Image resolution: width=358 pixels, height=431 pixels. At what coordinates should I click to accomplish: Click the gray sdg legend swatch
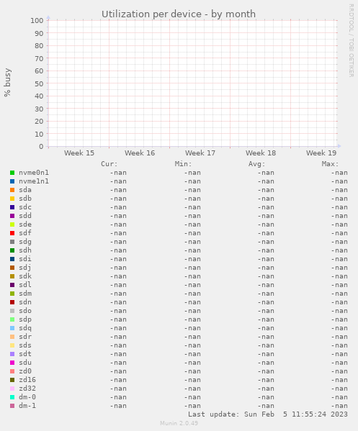(12, 242)
